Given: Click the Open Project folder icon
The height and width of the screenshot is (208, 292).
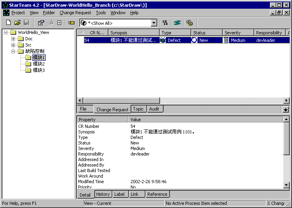Looking at the screenshot, I should point(17,23).
